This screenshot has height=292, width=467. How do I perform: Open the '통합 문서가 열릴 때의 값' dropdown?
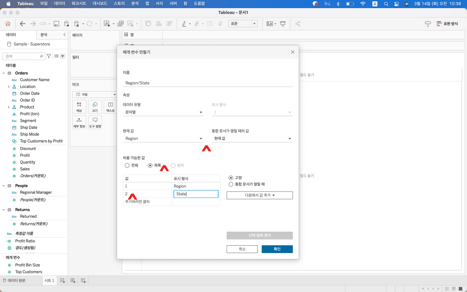coord(252,138)
